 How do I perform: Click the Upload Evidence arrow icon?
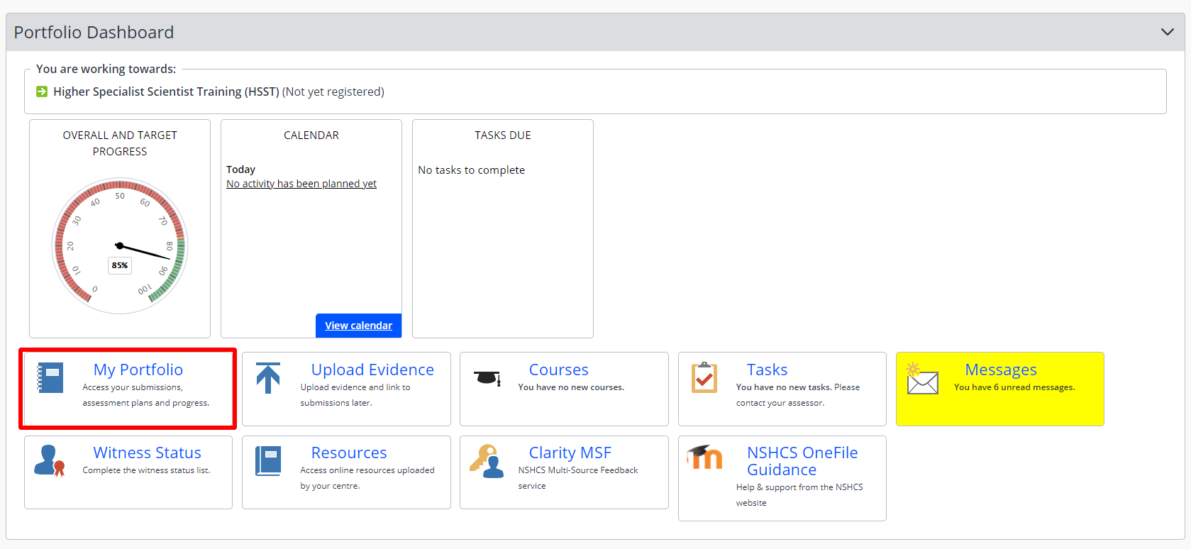click(268, 377)
